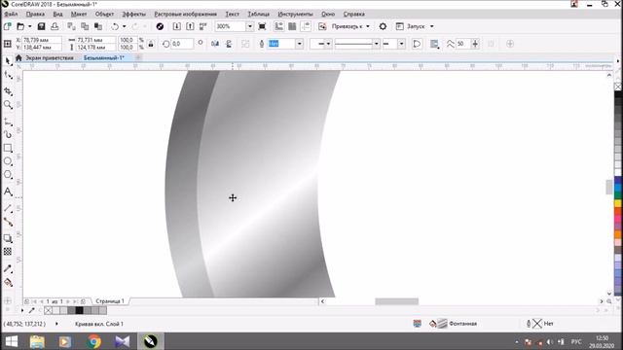This screenshot has width=623, height=350.
Task: Expand the open-file dropdown arrow
Action: point(30,26)
